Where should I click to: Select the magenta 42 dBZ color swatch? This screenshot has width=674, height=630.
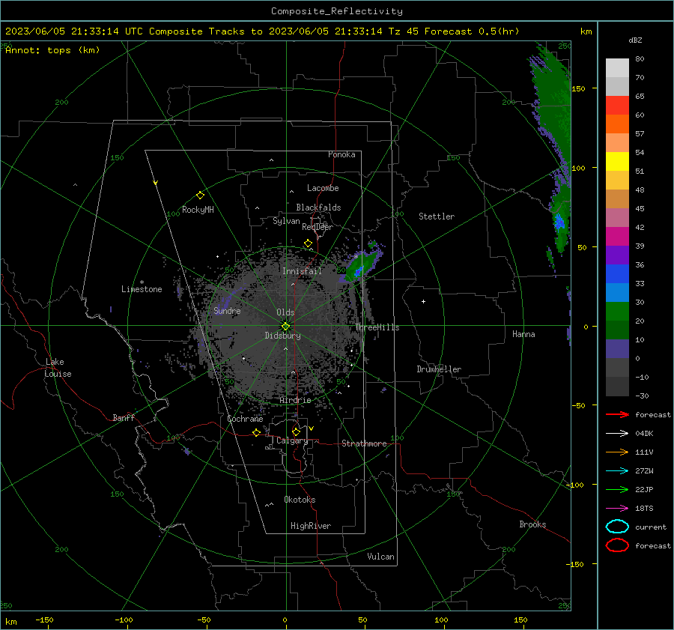click(617, 236)
